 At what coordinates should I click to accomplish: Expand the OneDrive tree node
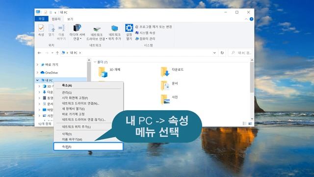pyautogui.click(x=37, y=72)
